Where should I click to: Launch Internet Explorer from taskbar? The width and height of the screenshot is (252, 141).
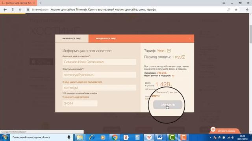(x=92, y=137)
